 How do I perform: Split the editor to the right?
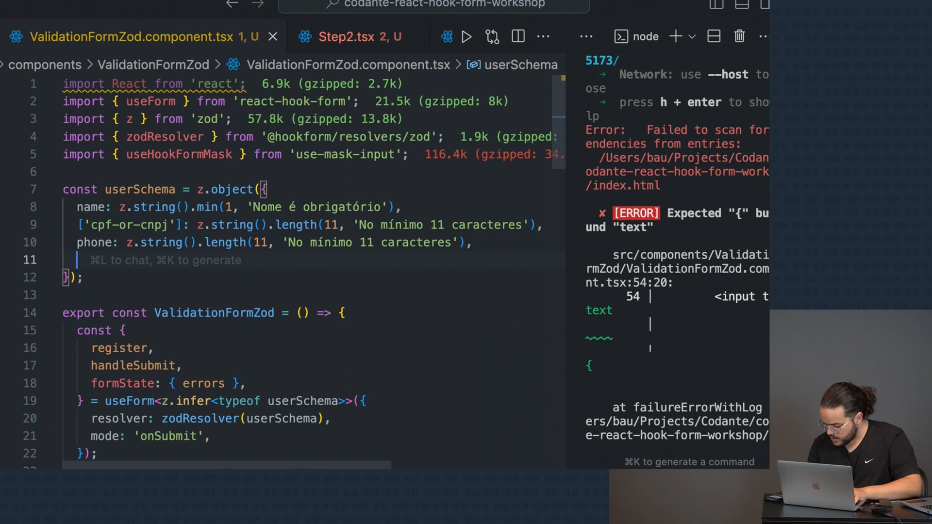click(x=518, y=36)
